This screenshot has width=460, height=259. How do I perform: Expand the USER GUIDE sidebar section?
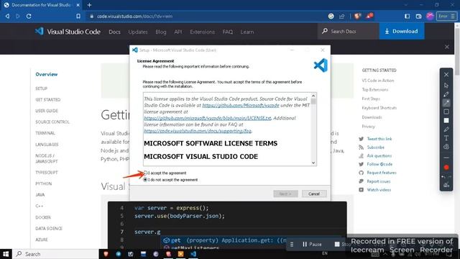point(47,111)
